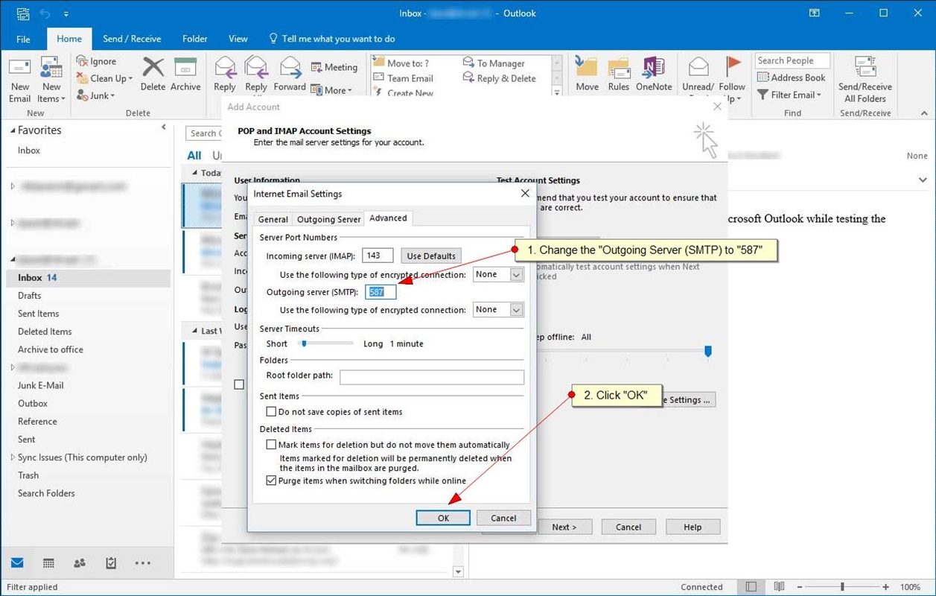Click Send/Receive All Folders icon
Viewport: 936px width, 596px height.
coord(865,80)
